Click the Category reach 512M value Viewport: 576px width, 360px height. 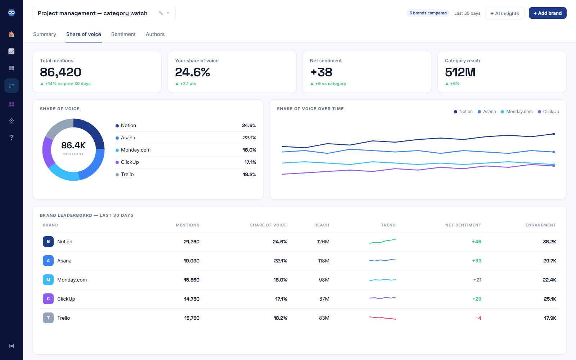[460, 72]
